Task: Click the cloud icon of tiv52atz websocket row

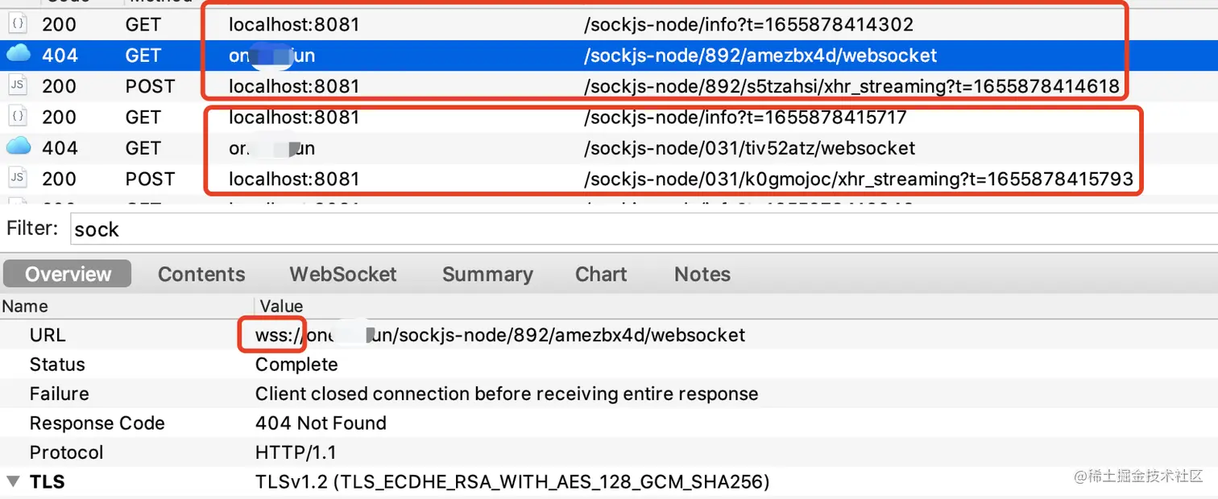Action: [x=18, y=147]
